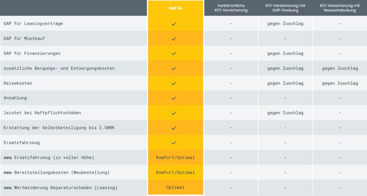
Task: Open the GAP 24 column header
Action: pyautogui.click(x=175, y=8)
